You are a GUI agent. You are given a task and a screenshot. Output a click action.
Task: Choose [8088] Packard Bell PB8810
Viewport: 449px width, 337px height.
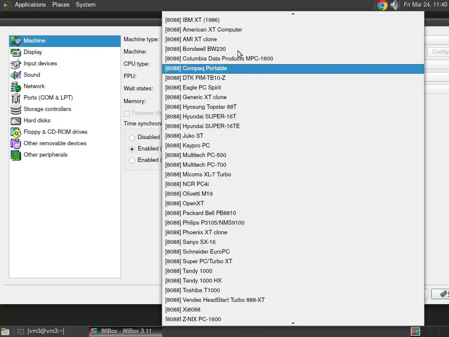coord(293,213)
